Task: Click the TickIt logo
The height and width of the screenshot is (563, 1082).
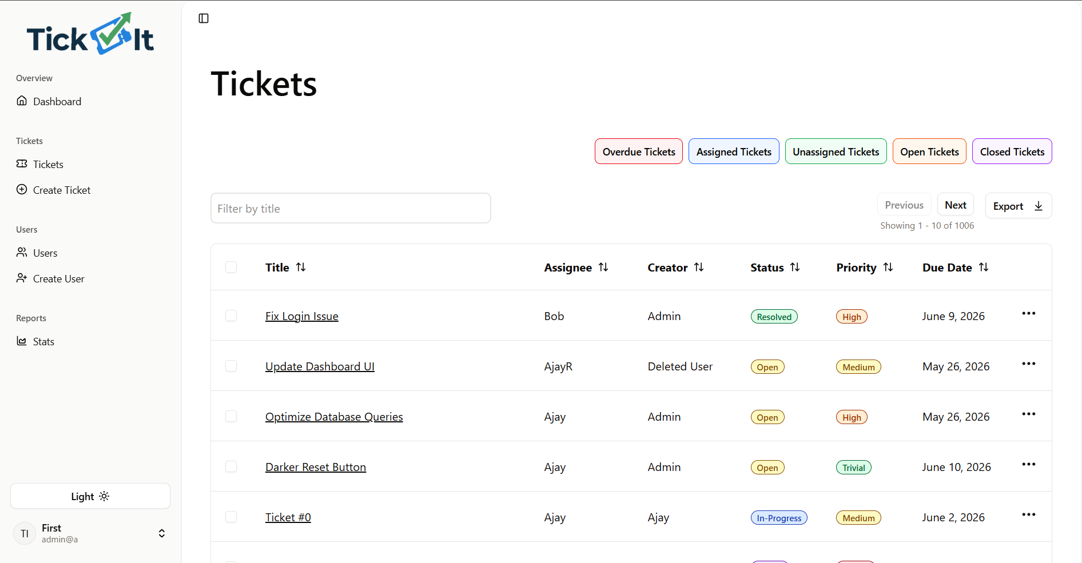Action: 90,34
